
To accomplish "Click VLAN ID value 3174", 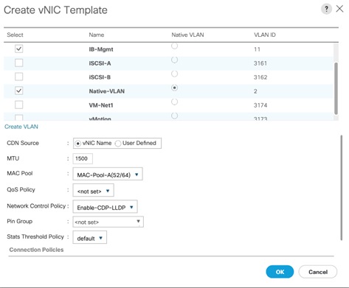I will point(260,105).
